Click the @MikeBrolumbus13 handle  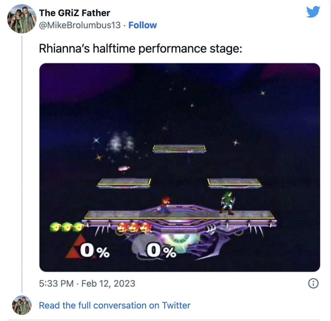[80, 25]
